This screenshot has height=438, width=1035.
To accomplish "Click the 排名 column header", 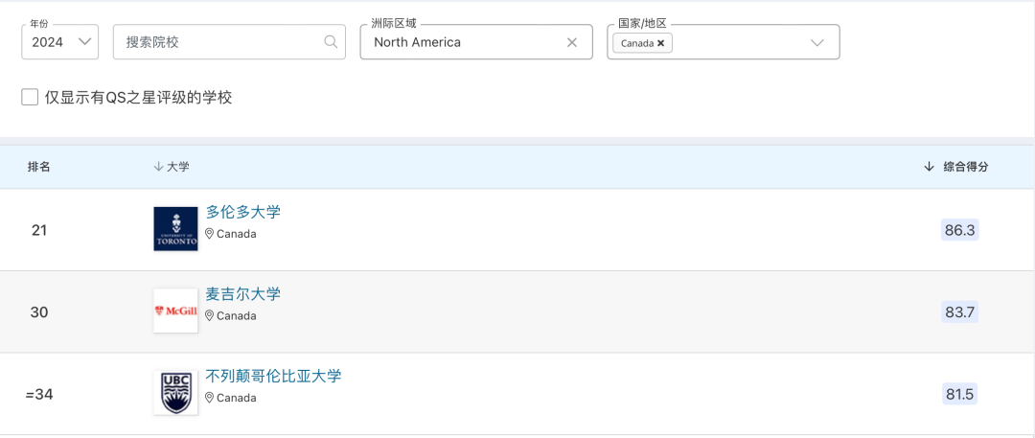I will pyautogui.click(x=38, y=167).
